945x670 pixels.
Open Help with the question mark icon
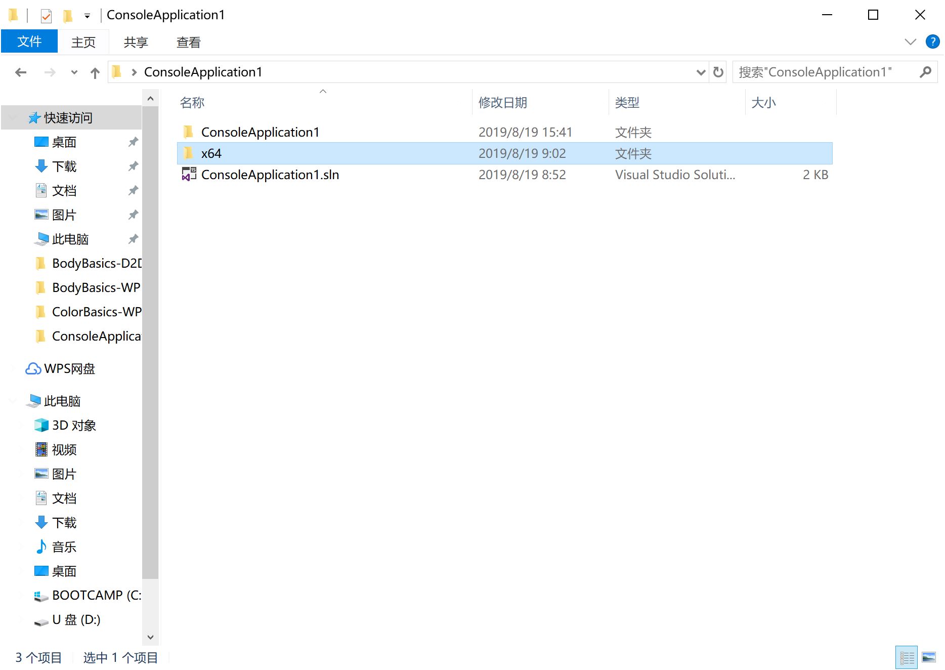pyautogui.click(x=932, y=42)
